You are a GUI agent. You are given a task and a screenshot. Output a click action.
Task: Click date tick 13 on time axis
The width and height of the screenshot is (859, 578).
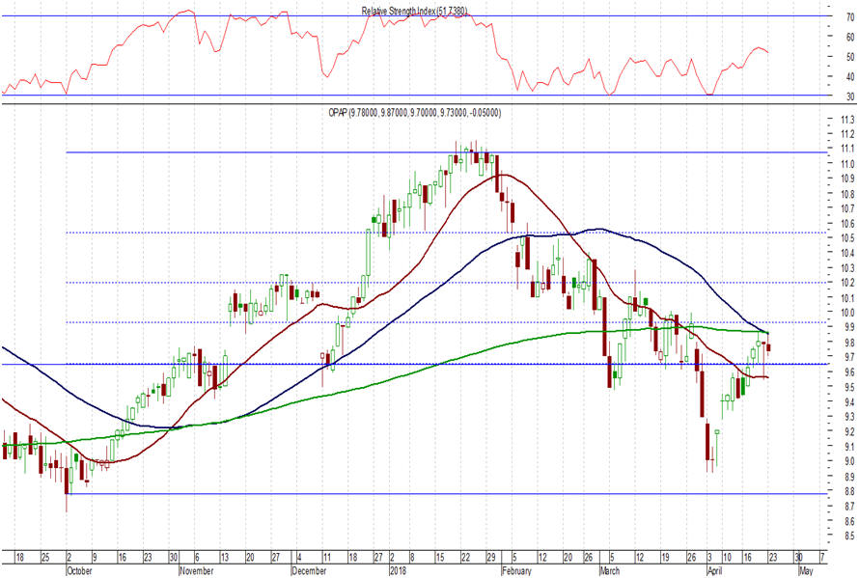225,558
